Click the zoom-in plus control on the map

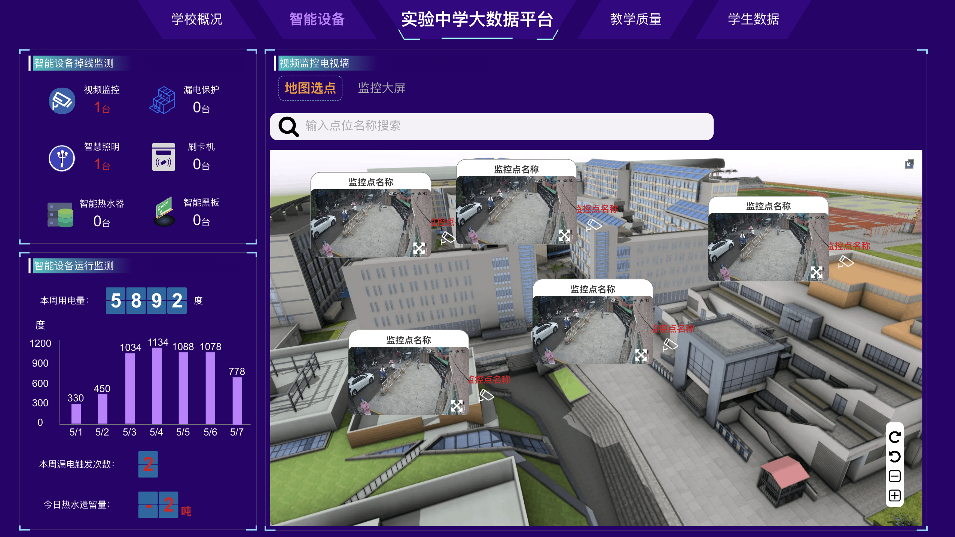(894, 495)
